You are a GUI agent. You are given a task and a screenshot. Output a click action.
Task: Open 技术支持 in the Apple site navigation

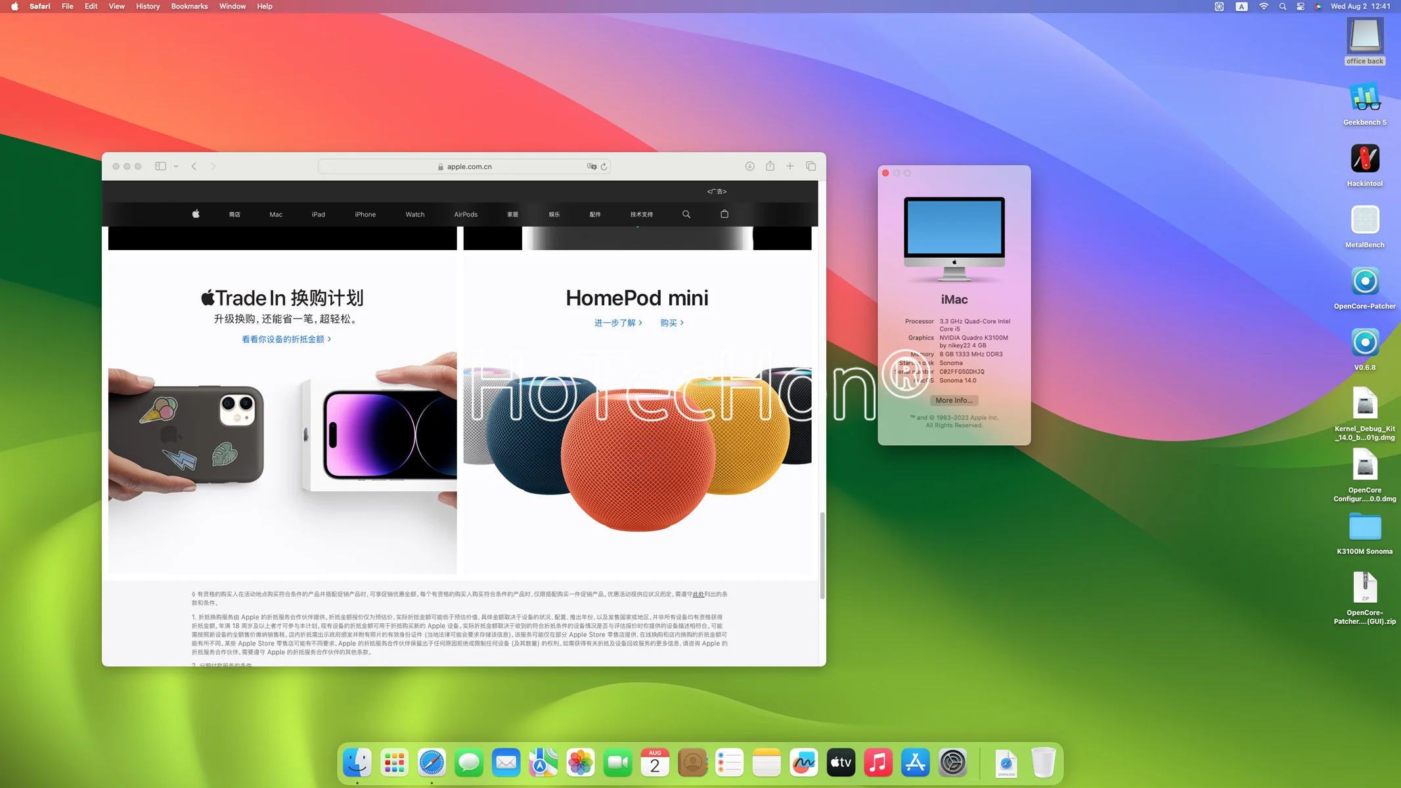point(642,214)
